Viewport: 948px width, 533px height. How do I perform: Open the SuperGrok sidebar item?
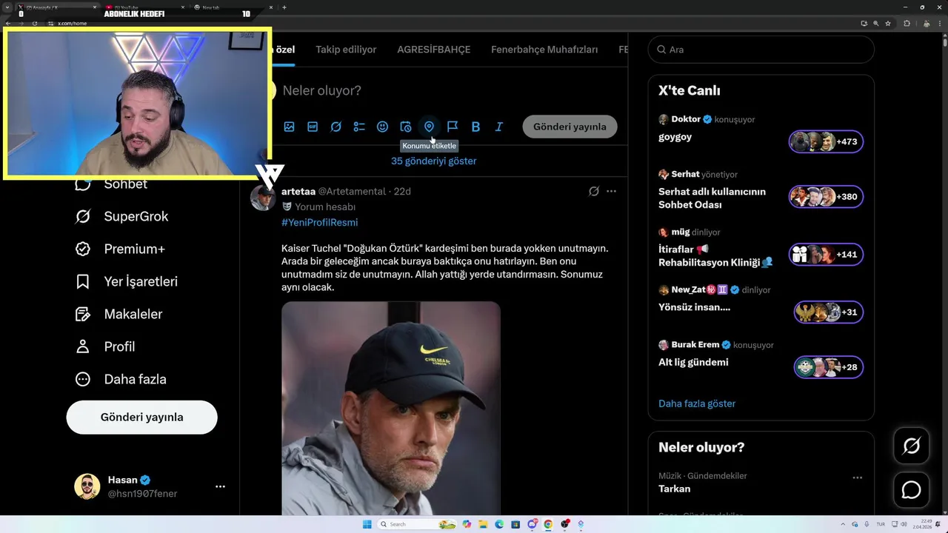[121, 216]
